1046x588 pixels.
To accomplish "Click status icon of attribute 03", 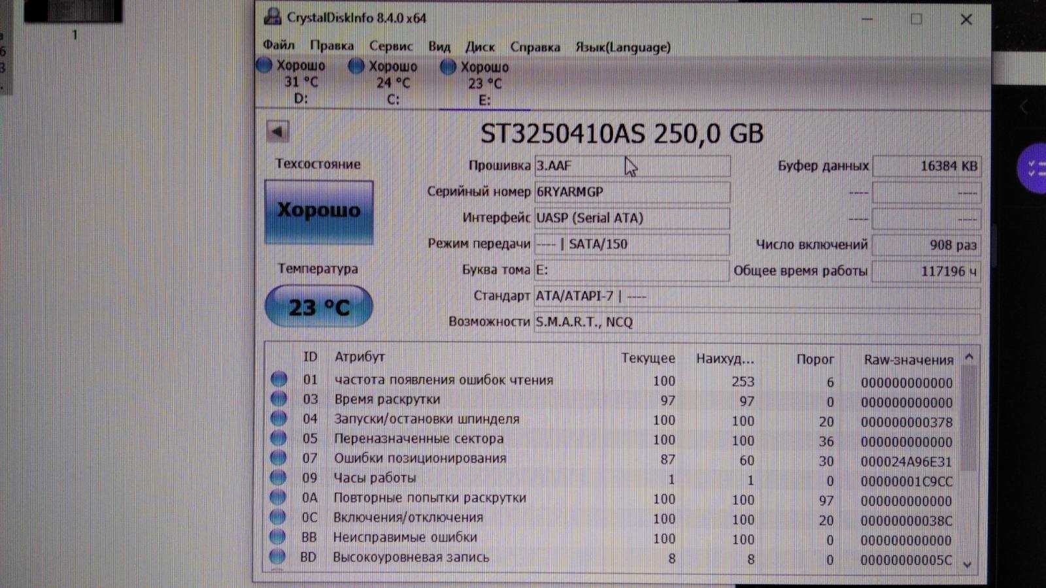I will point(279,399).
